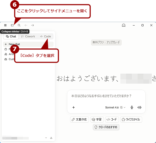Go forward with the right arrow
Image resolution: width=156 pixels, height=143 pixels.
tap(33, 25)
